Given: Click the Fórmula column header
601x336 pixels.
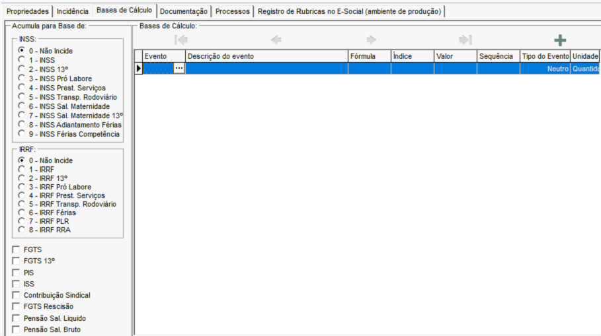Looking at the screenshot, I should click(x=370, y=56).
